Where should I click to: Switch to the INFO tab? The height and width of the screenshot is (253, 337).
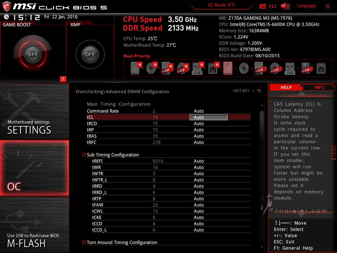click(x=319, y=87)
